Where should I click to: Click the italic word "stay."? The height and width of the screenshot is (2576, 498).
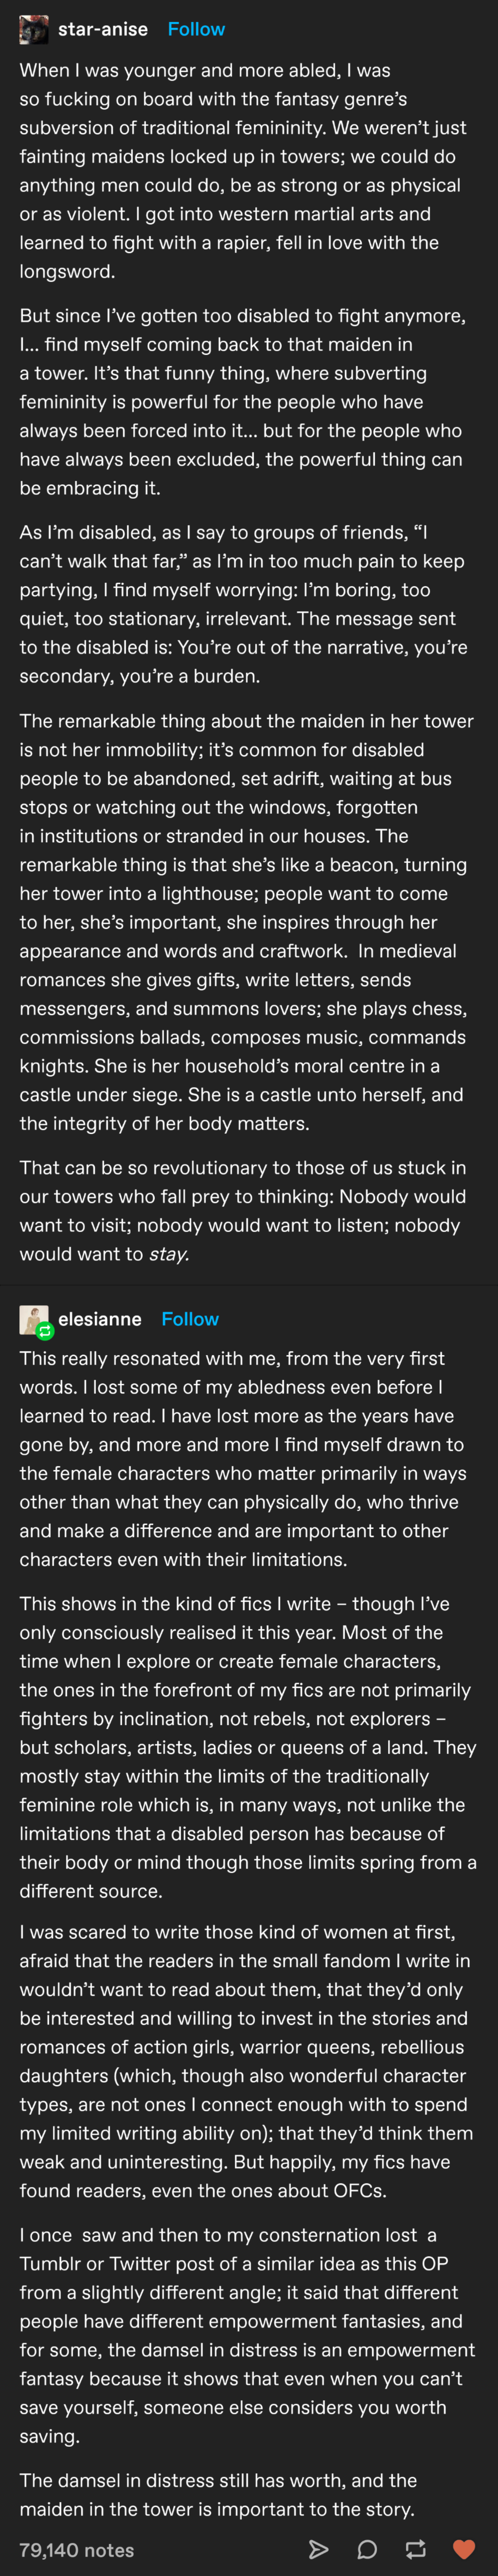(x=169, y=1254)
